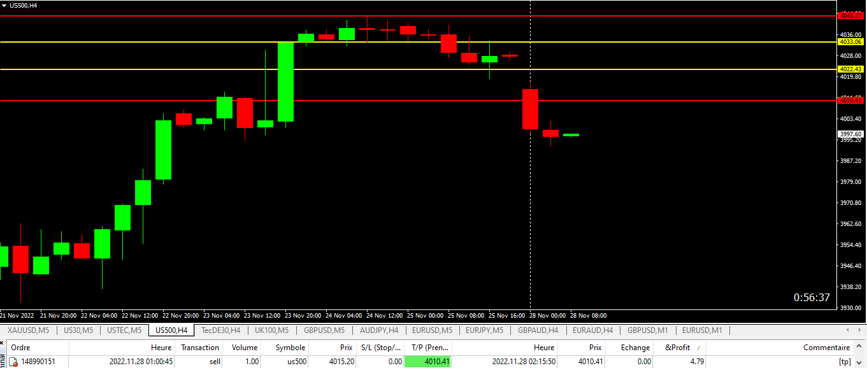The height and width of the screenshot is (368, 867).
Task: Click the yellow 4033.06 price label
Action: 850,42
